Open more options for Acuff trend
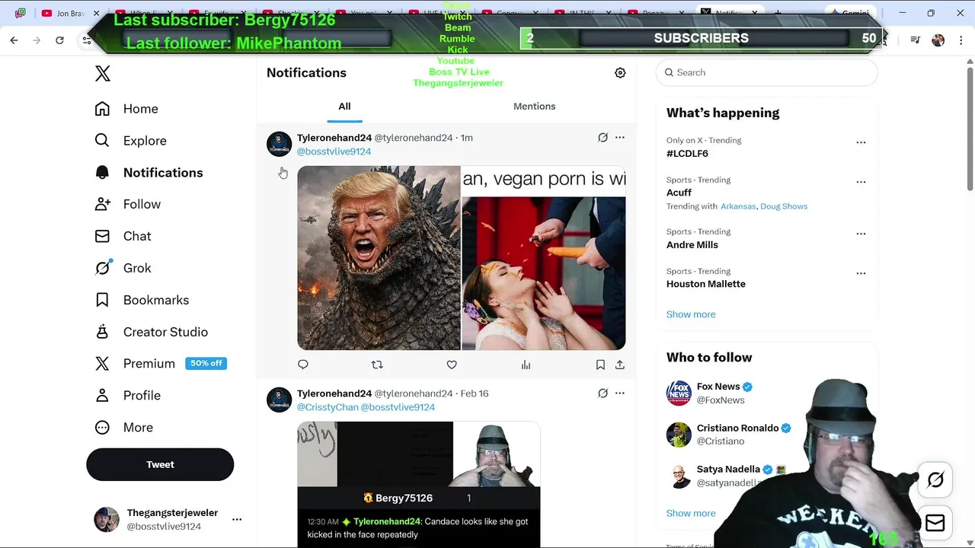The height and width of the screenshot is (548, 975). 861,182
